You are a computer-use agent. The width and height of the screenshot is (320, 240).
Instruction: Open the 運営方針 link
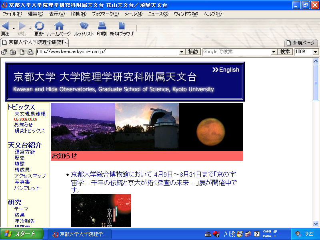coord(25,152)
